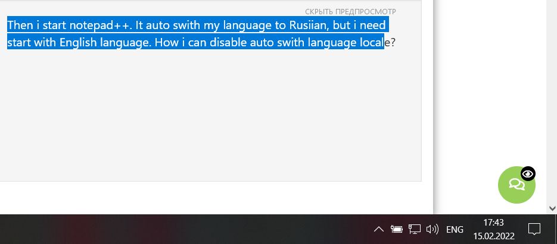
Task: Click Show desktop sliver at taskbar end
Action: click(x=556, y=229)
